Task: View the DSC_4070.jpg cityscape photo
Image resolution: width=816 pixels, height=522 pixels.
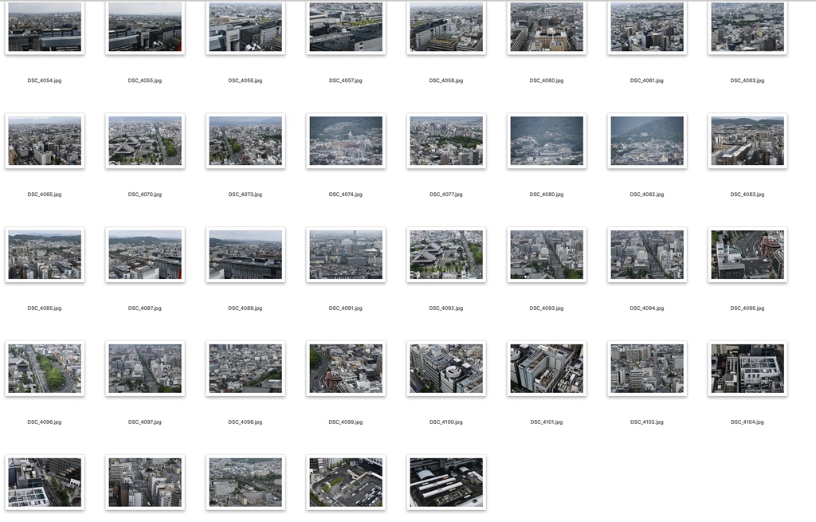Action: [144, 140]
